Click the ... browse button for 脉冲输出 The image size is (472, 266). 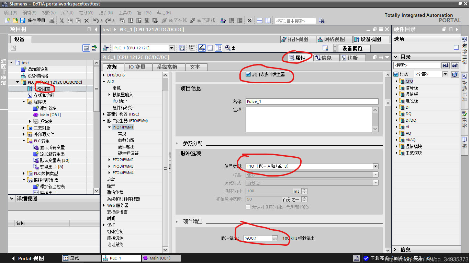[274, 238]
